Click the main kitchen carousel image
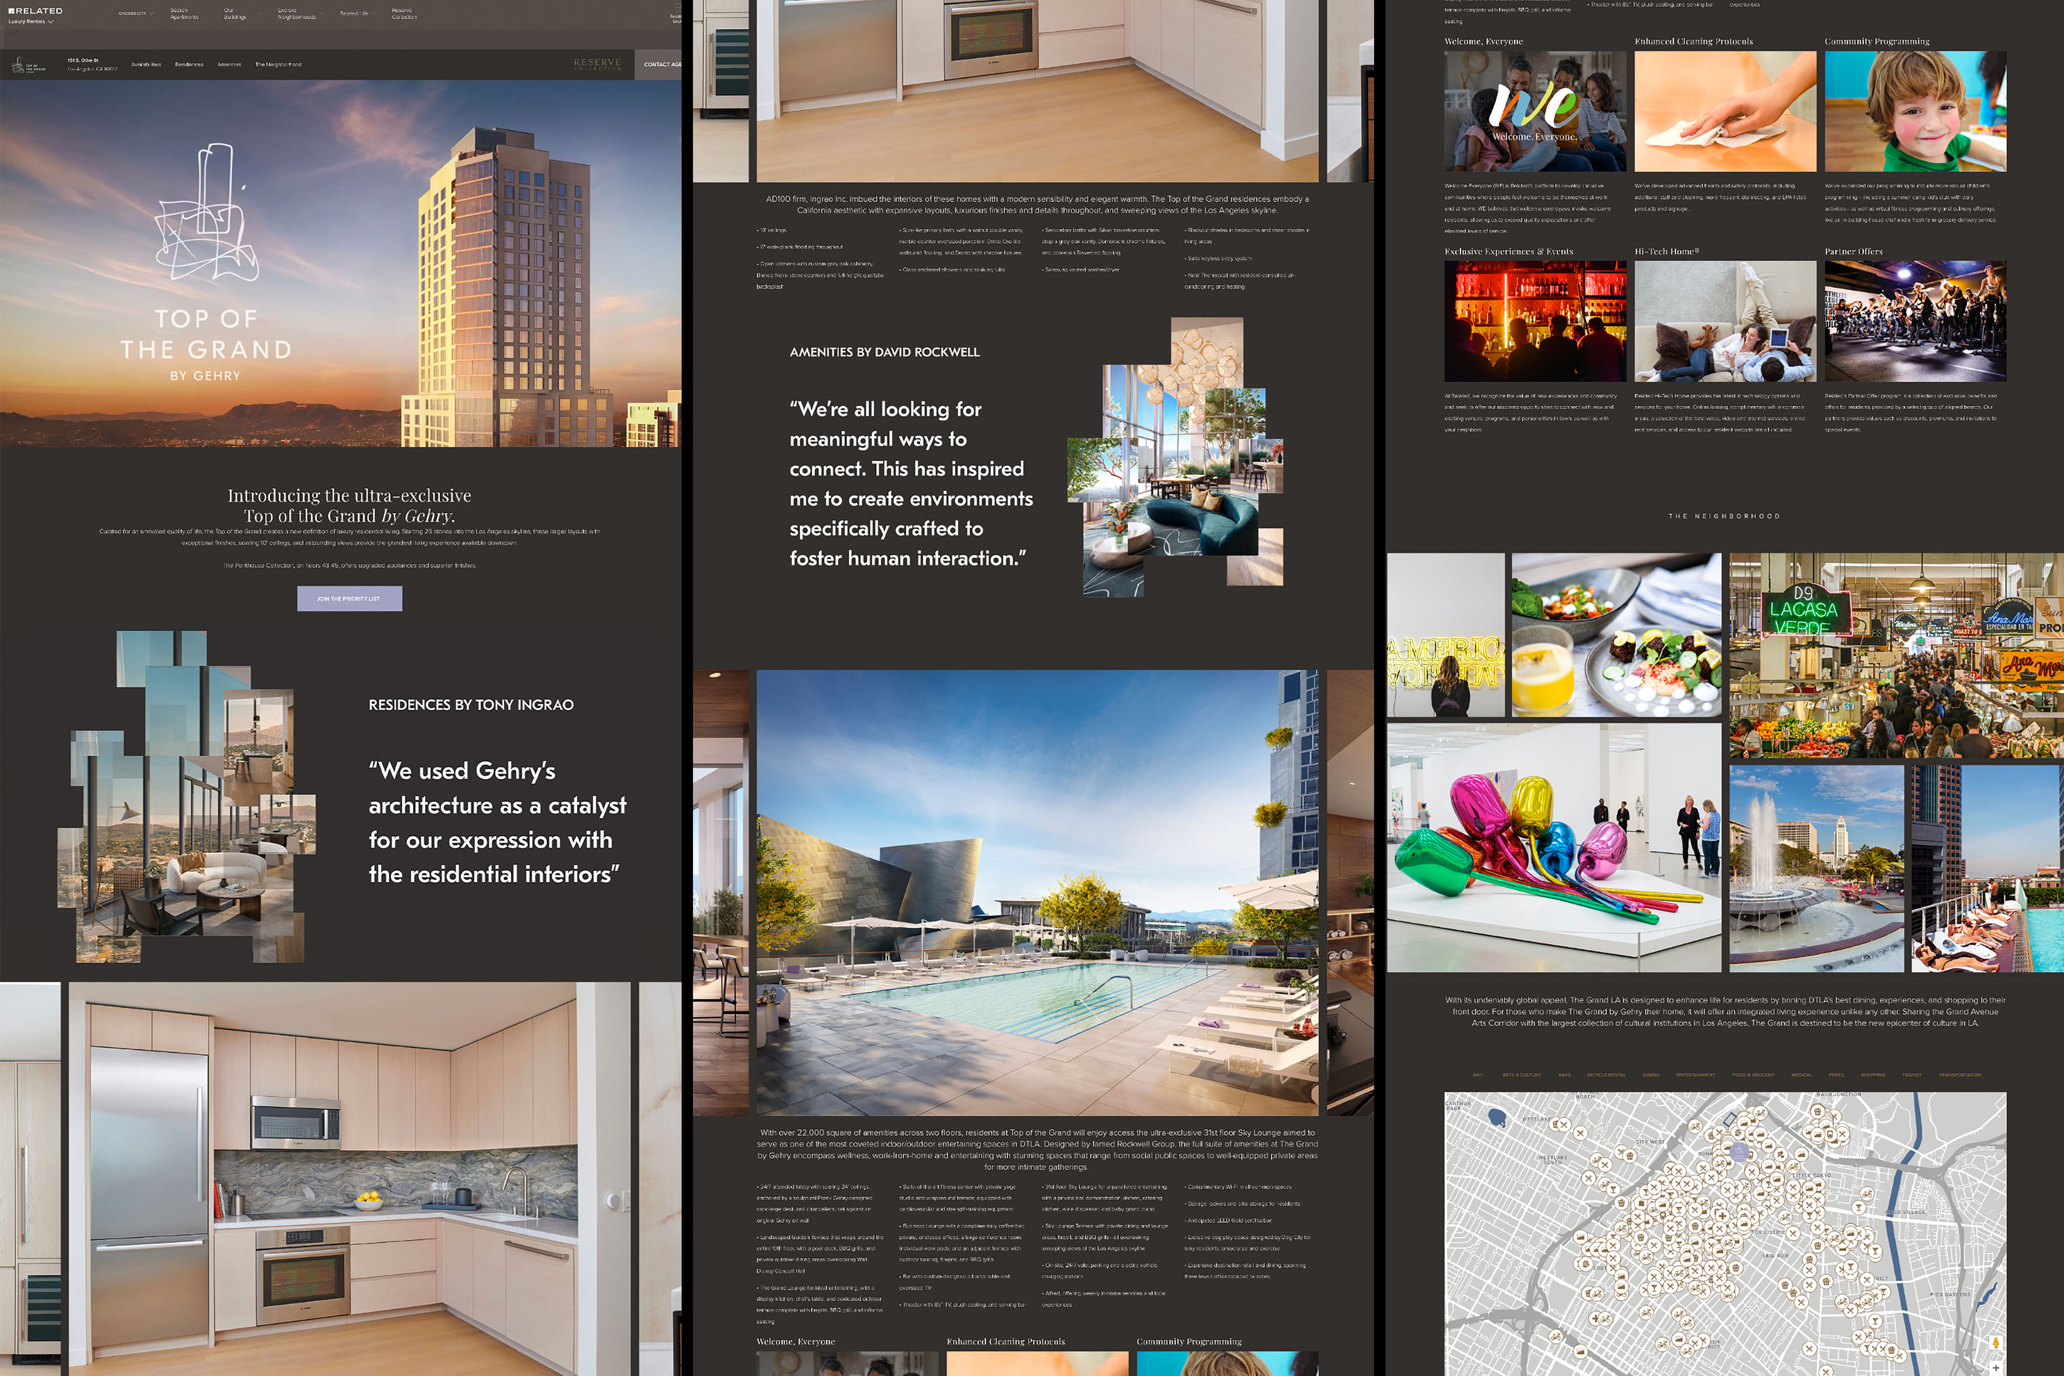Image resolution: width=2064 pixels, height=1376 pixels. pos(349,1178)
